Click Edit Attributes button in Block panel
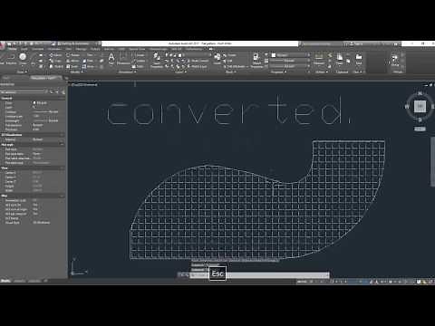 click(x=235, y=66)
